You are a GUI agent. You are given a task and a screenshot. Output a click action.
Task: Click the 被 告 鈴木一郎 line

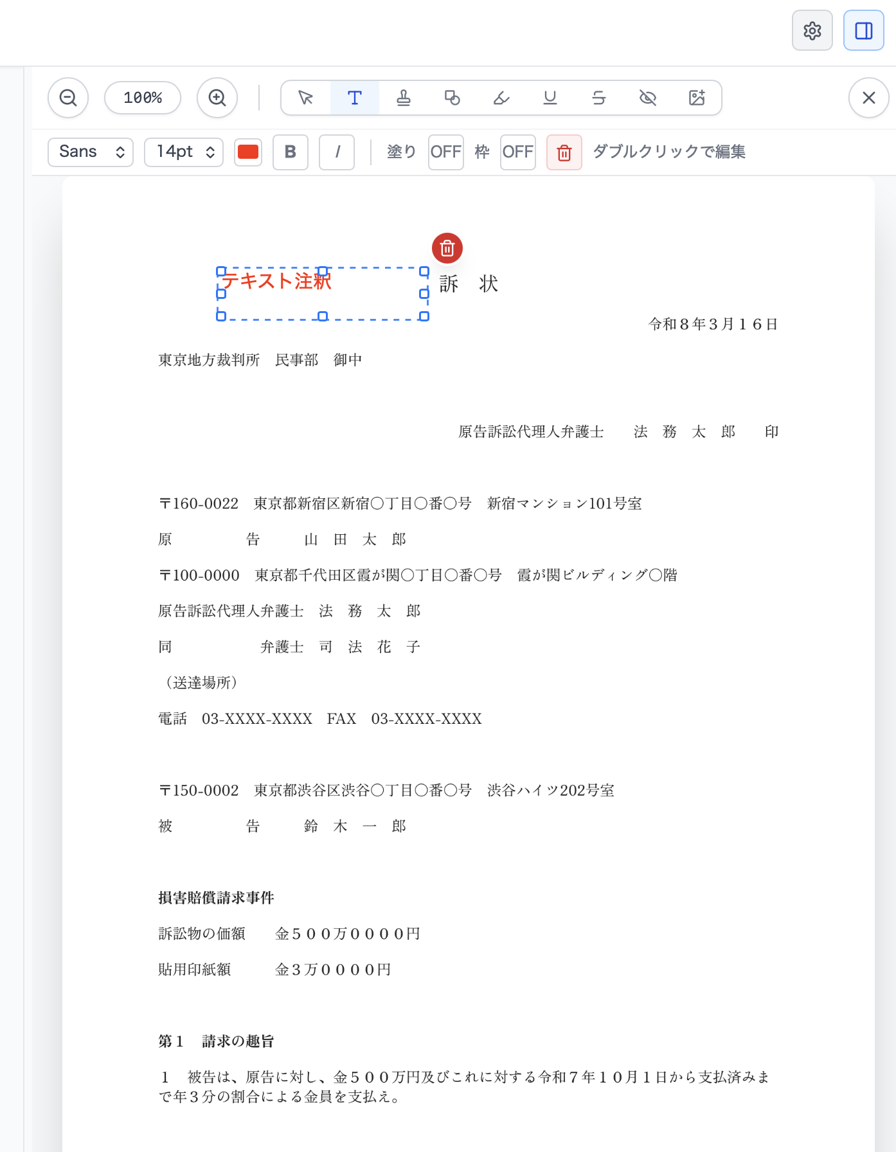click(282, 826)
